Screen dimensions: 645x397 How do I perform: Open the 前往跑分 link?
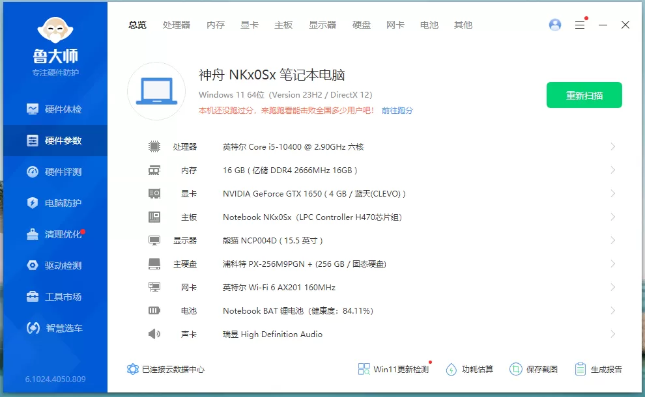point(397,111)
